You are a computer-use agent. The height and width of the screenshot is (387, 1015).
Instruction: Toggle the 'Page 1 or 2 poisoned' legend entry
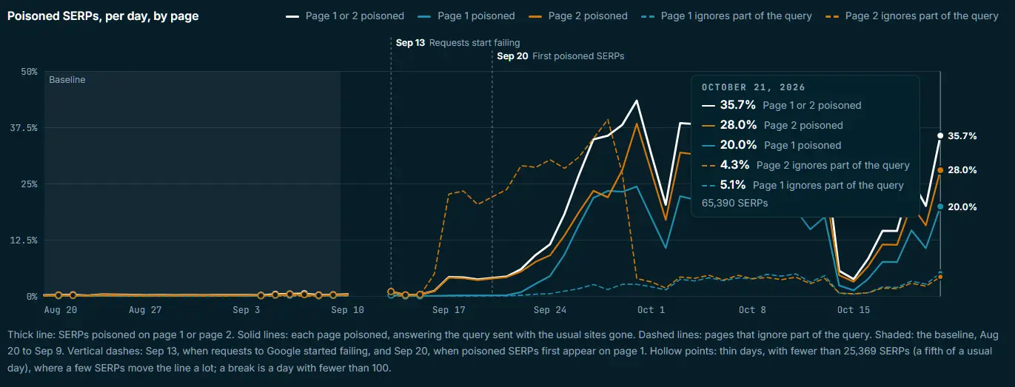tap(345, 16)
